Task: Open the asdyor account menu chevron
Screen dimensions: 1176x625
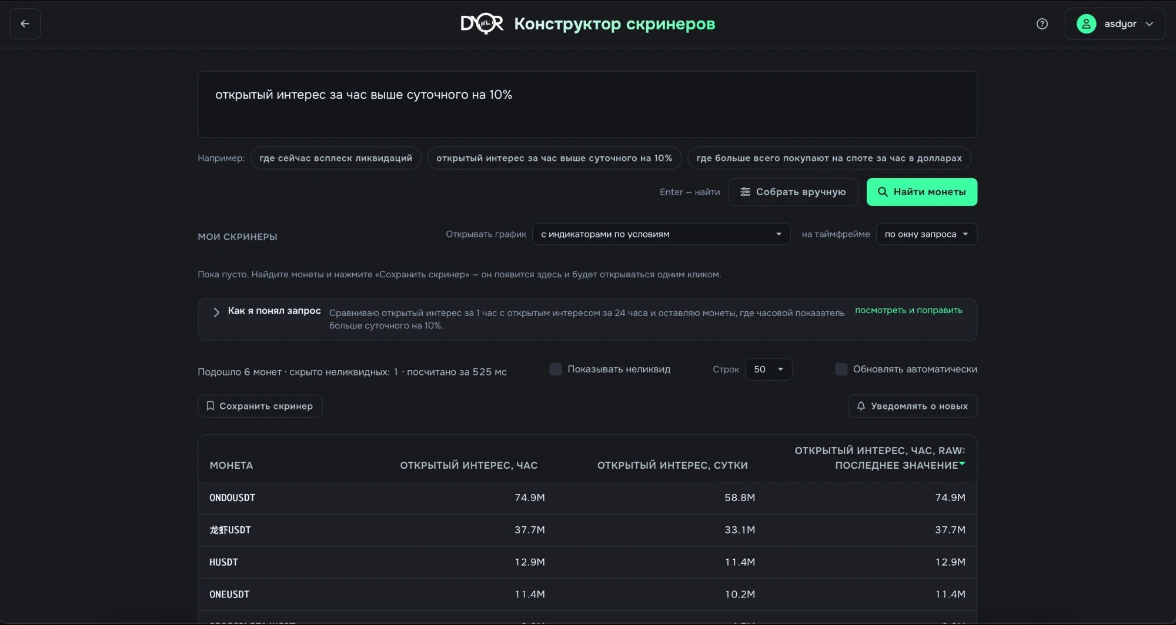Action: click(1150, 24)
